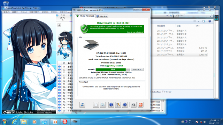Click the refresh button beside Explorer's address bar
The image size is (223, 125).
pyautogui.click(x=171, y=16)
